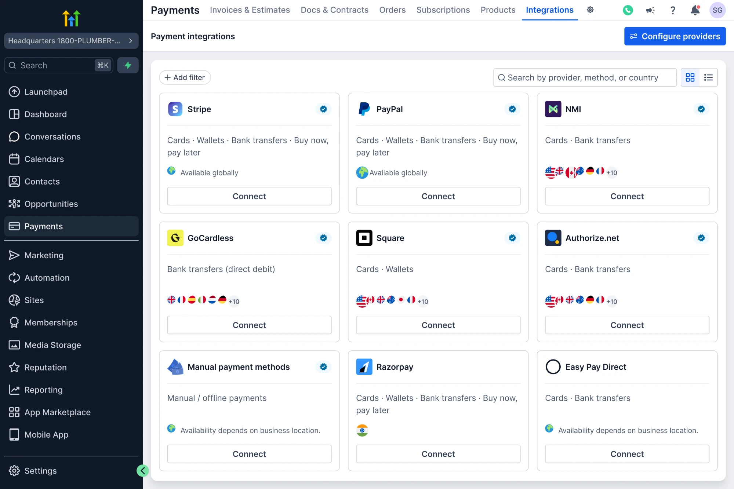This screenshot has height=489, width=734.
Task: Open the SG user avatar
Action: point(717,10)
